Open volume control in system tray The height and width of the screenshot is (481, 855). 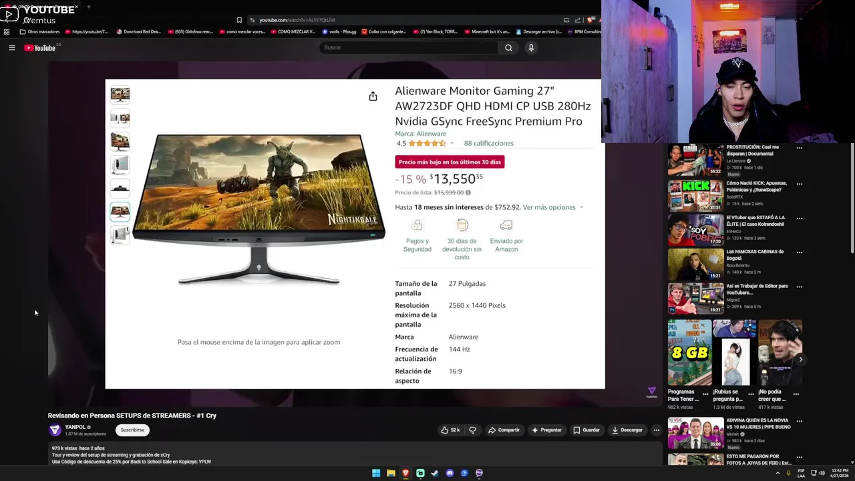(x=822, y=473)
